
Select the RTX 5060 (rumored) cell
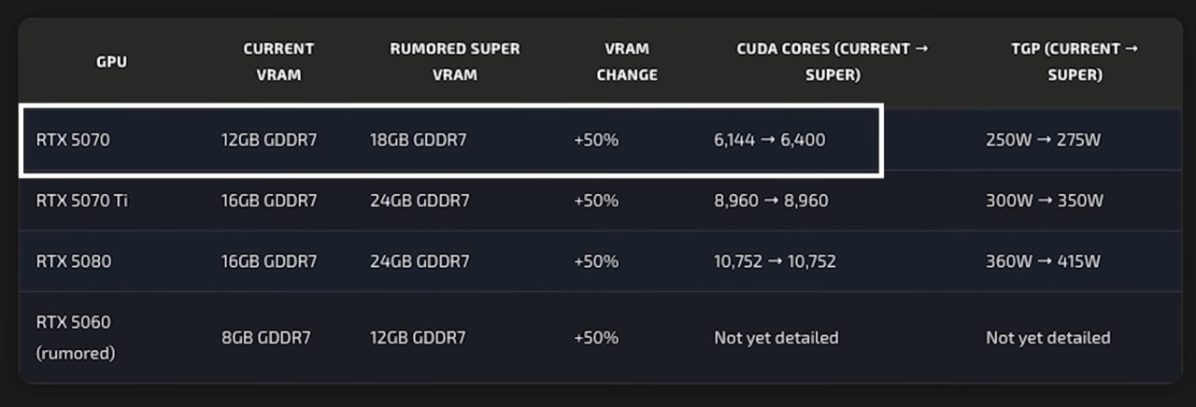[x=75, y=338]
